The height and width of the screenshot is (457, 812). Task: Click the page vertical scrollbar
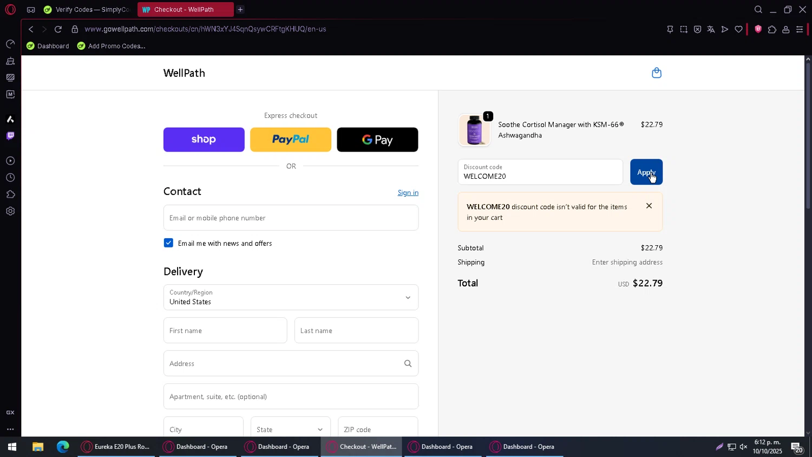pos(808,135)
